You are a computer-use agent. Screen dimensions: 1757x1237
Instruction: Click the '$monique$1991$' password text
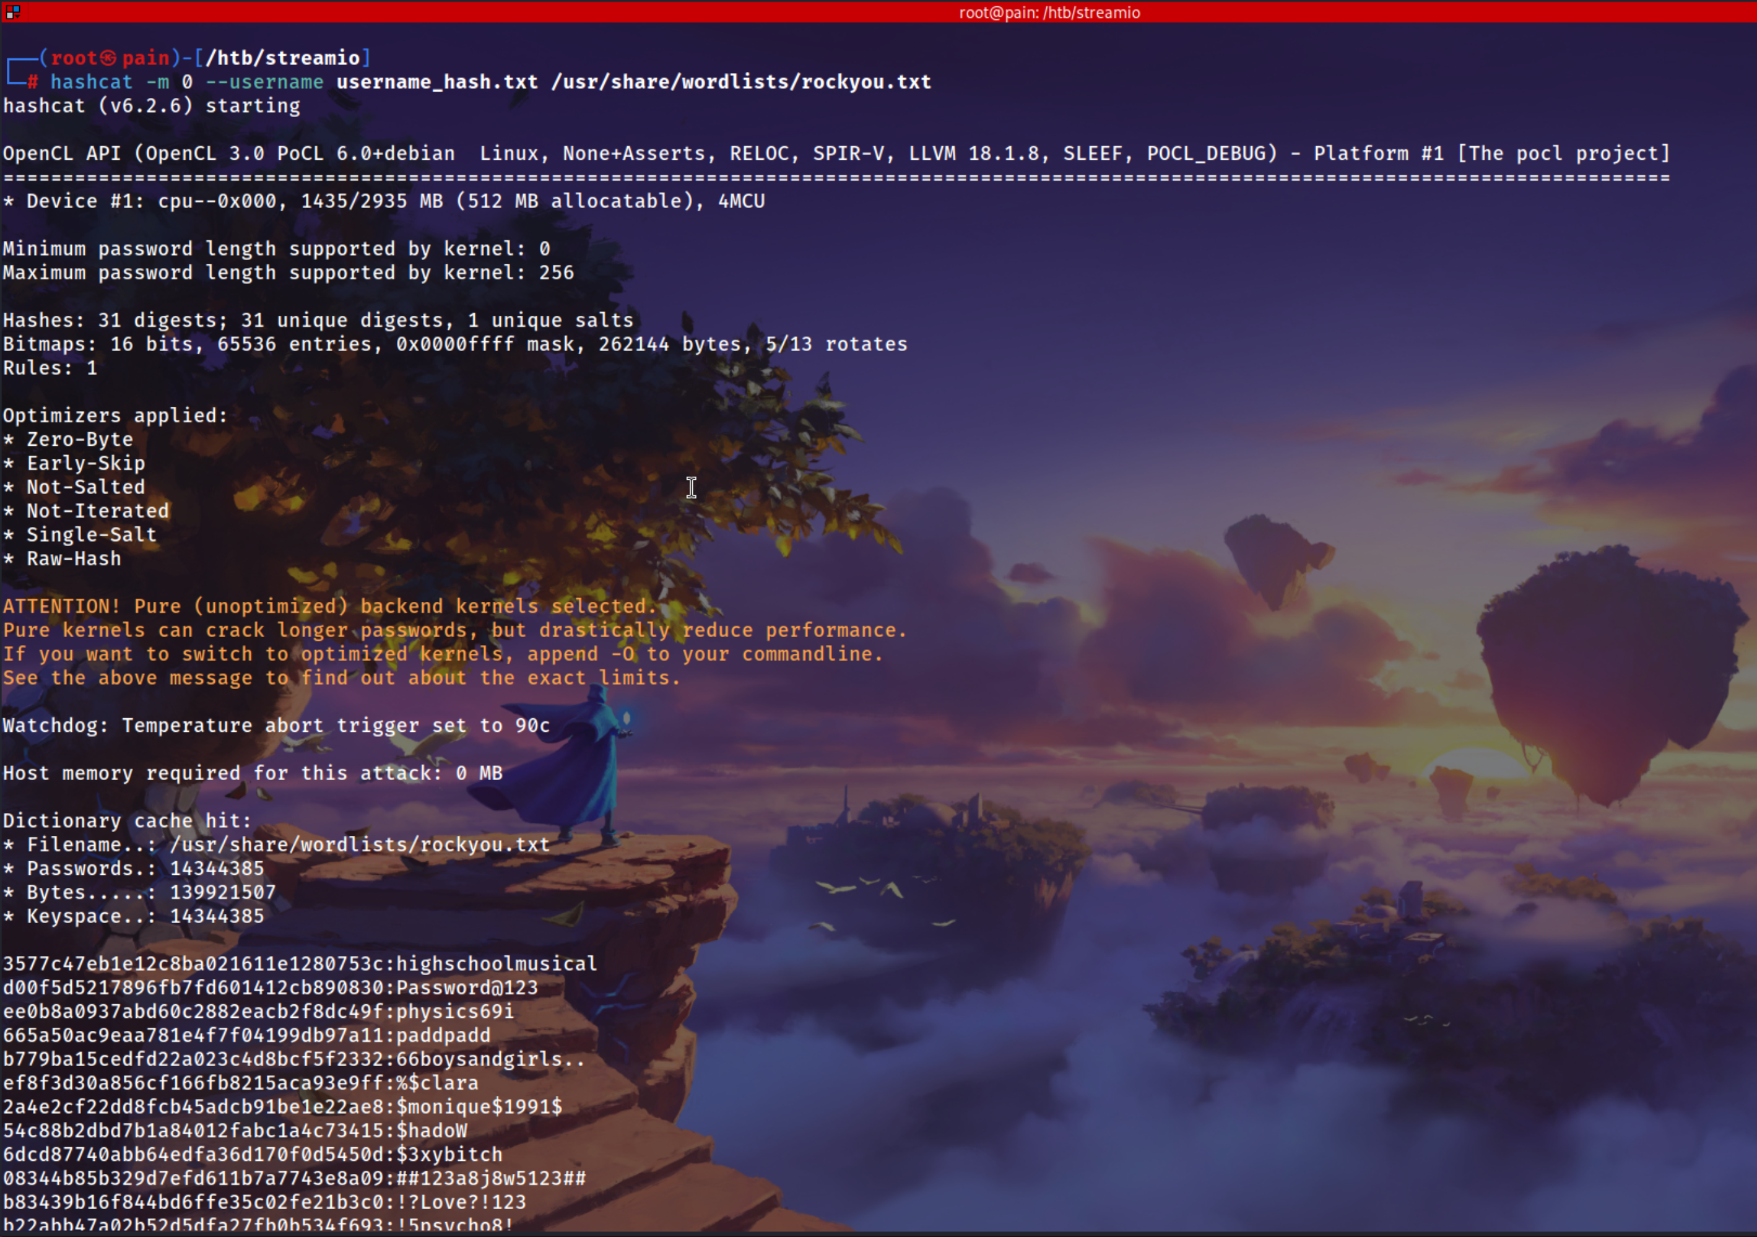tap(479, 1107)
